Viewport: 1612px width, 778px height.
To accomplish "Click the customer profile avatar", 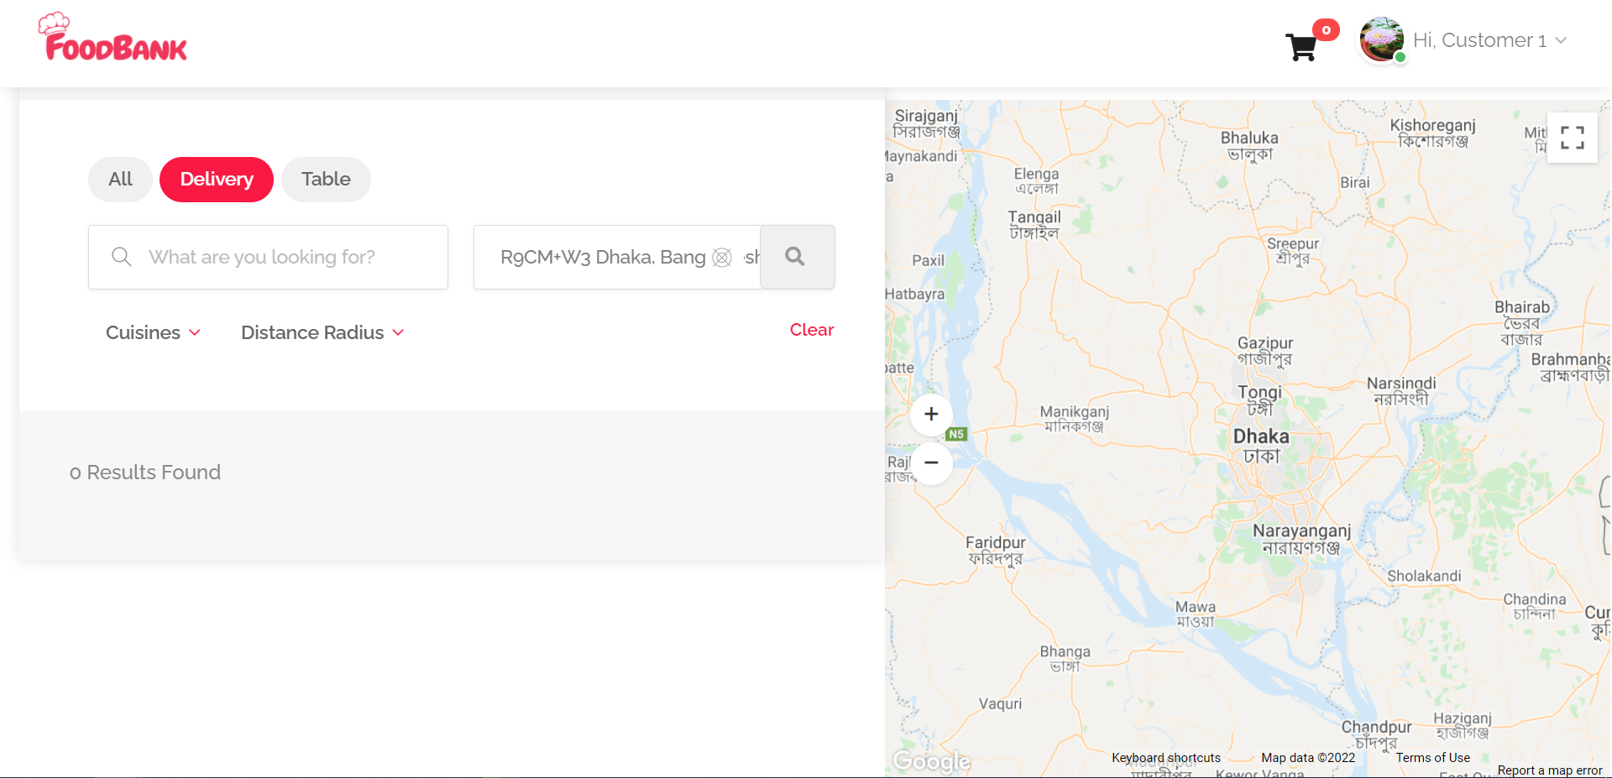I will coord(1382,39).
